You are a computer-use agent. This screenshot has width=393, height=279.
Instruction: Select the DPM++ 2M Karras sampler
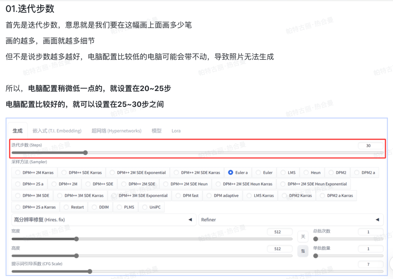[34, 173]
